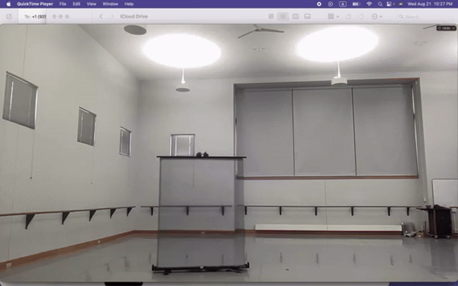Open the Apple menu
The width and height of the screenshot is (458, 286).
point(8,4)
